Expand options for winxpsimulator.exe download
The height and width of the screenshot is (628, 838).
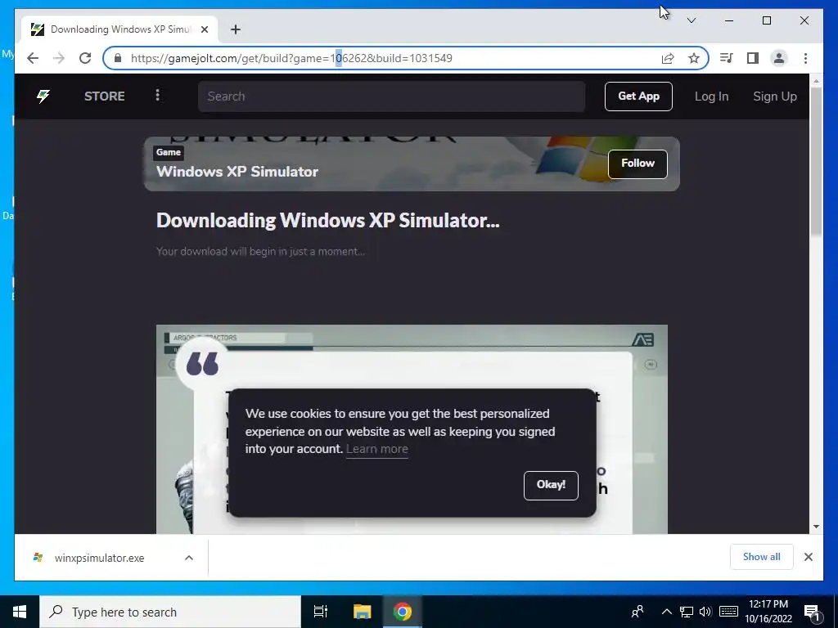(x=189, y=558)
